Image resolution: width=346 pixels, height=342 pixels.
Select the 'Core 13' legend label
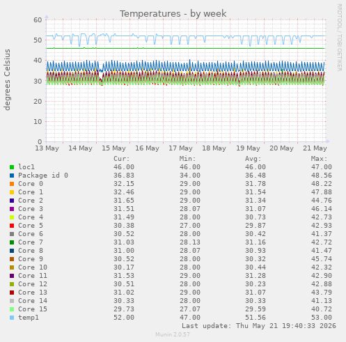(x=33, y=293)
